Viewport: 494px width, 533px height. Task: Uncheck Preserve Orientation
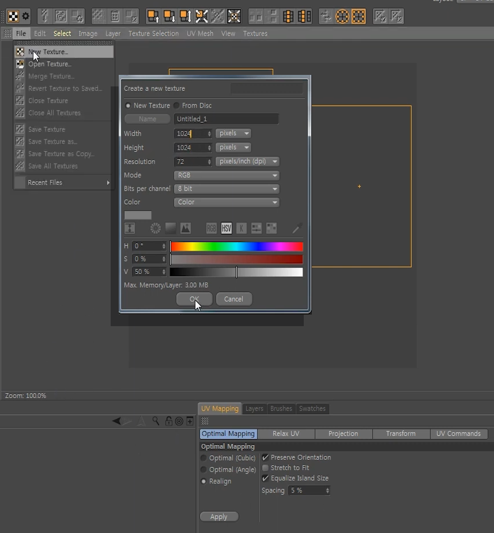click(265, 458)
